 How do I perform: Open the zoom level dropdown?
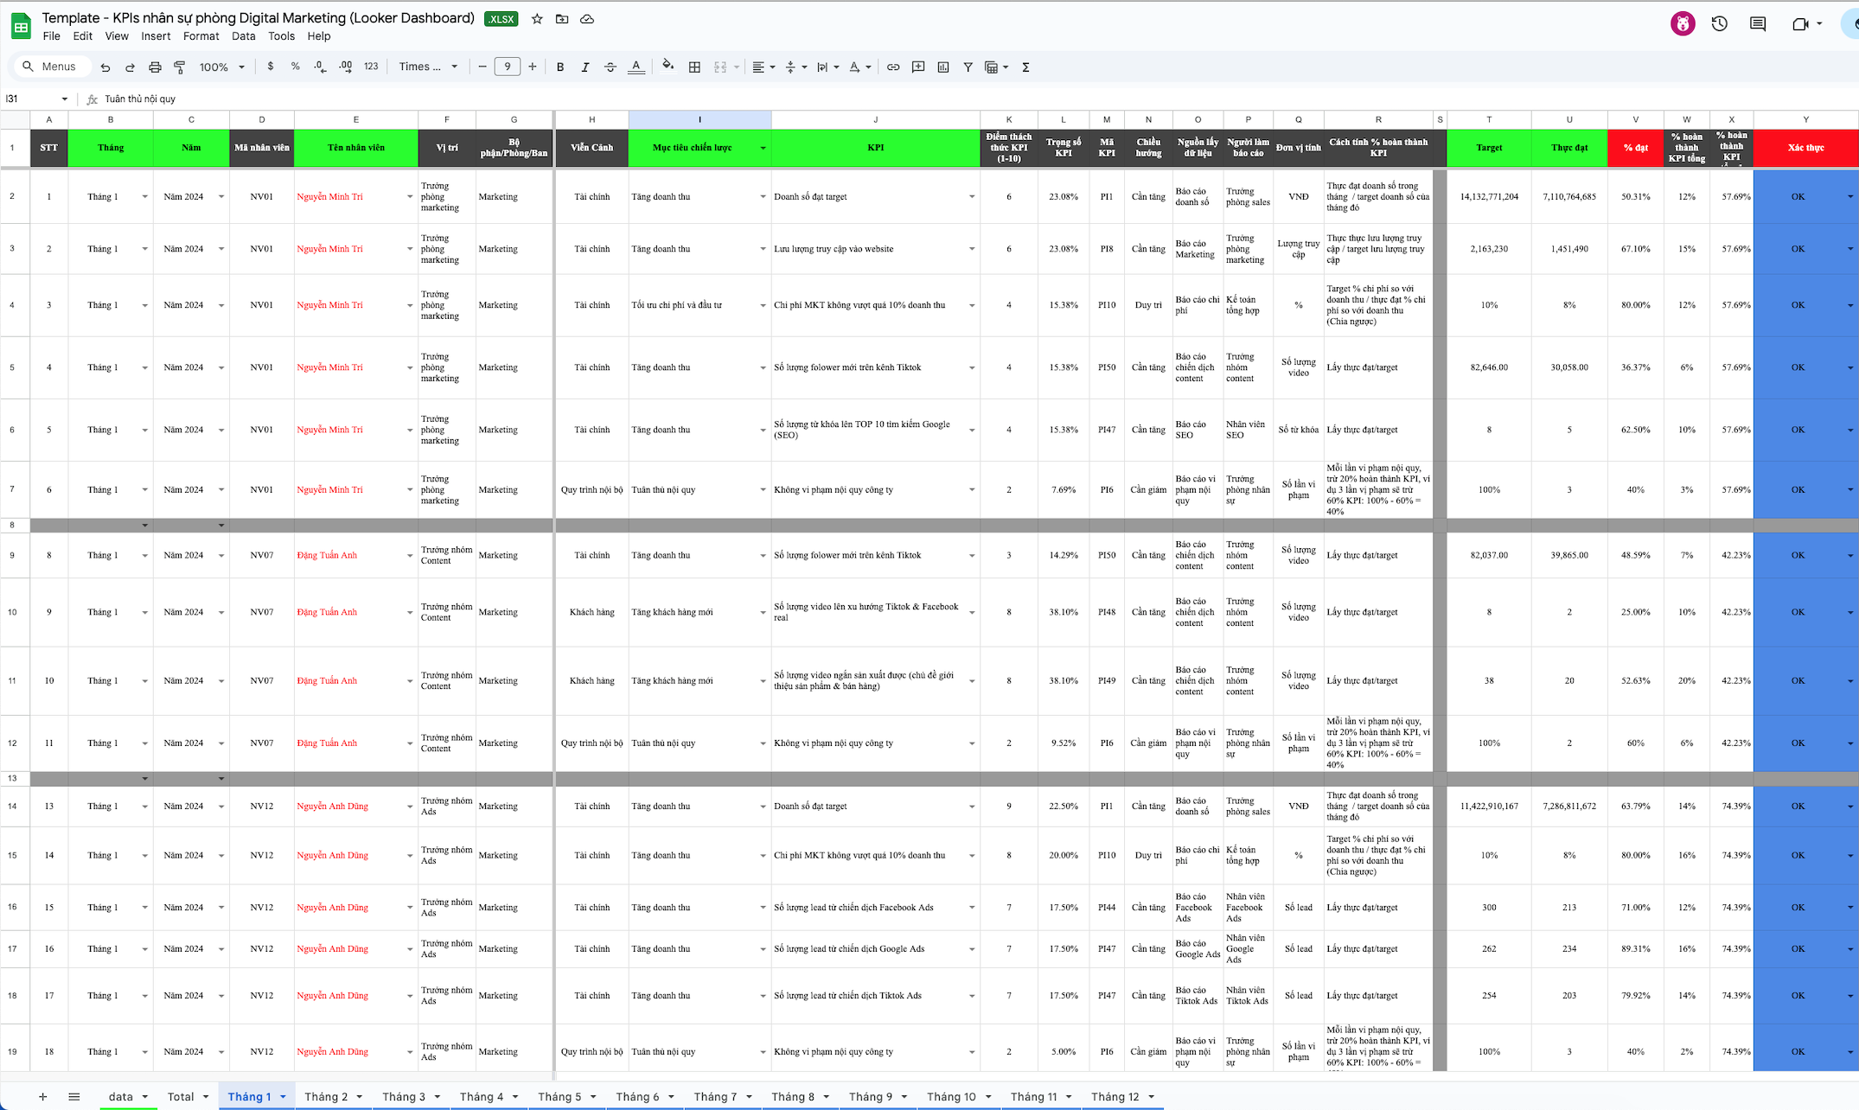point(222,67)
